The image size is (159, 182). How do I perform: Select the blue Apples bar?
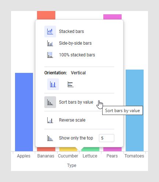[x=24, y=112]
